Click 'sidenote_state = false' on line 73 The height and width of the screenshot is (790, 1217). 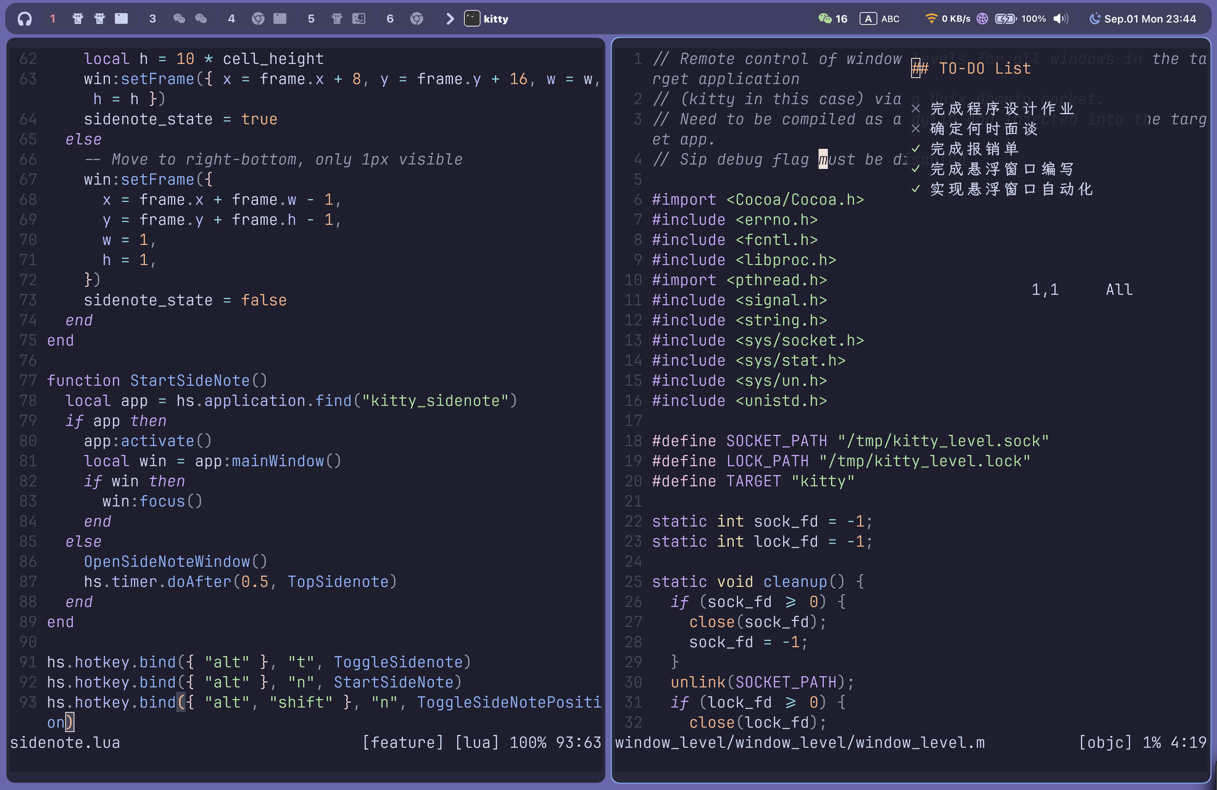[185, 300]
